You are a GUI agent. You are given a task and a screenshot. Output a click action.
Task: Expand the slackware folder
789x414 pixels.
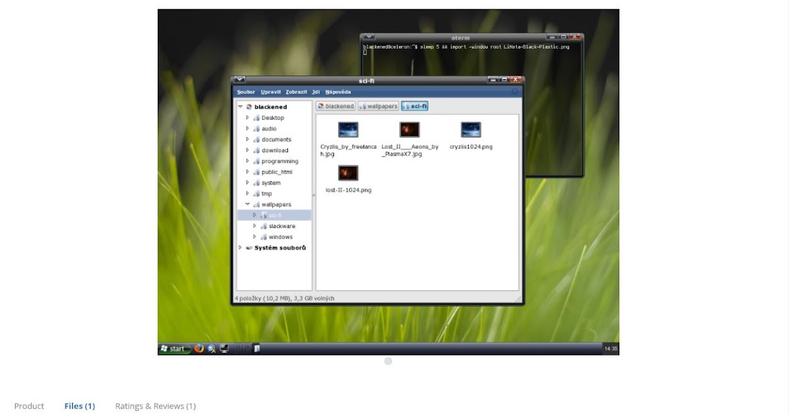click(x=255, y=225)
